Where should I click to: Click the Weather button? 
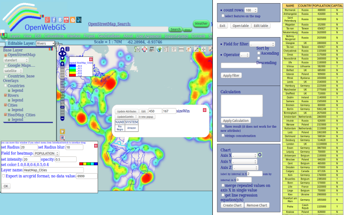pyautogui.click(x=201, y=24)
